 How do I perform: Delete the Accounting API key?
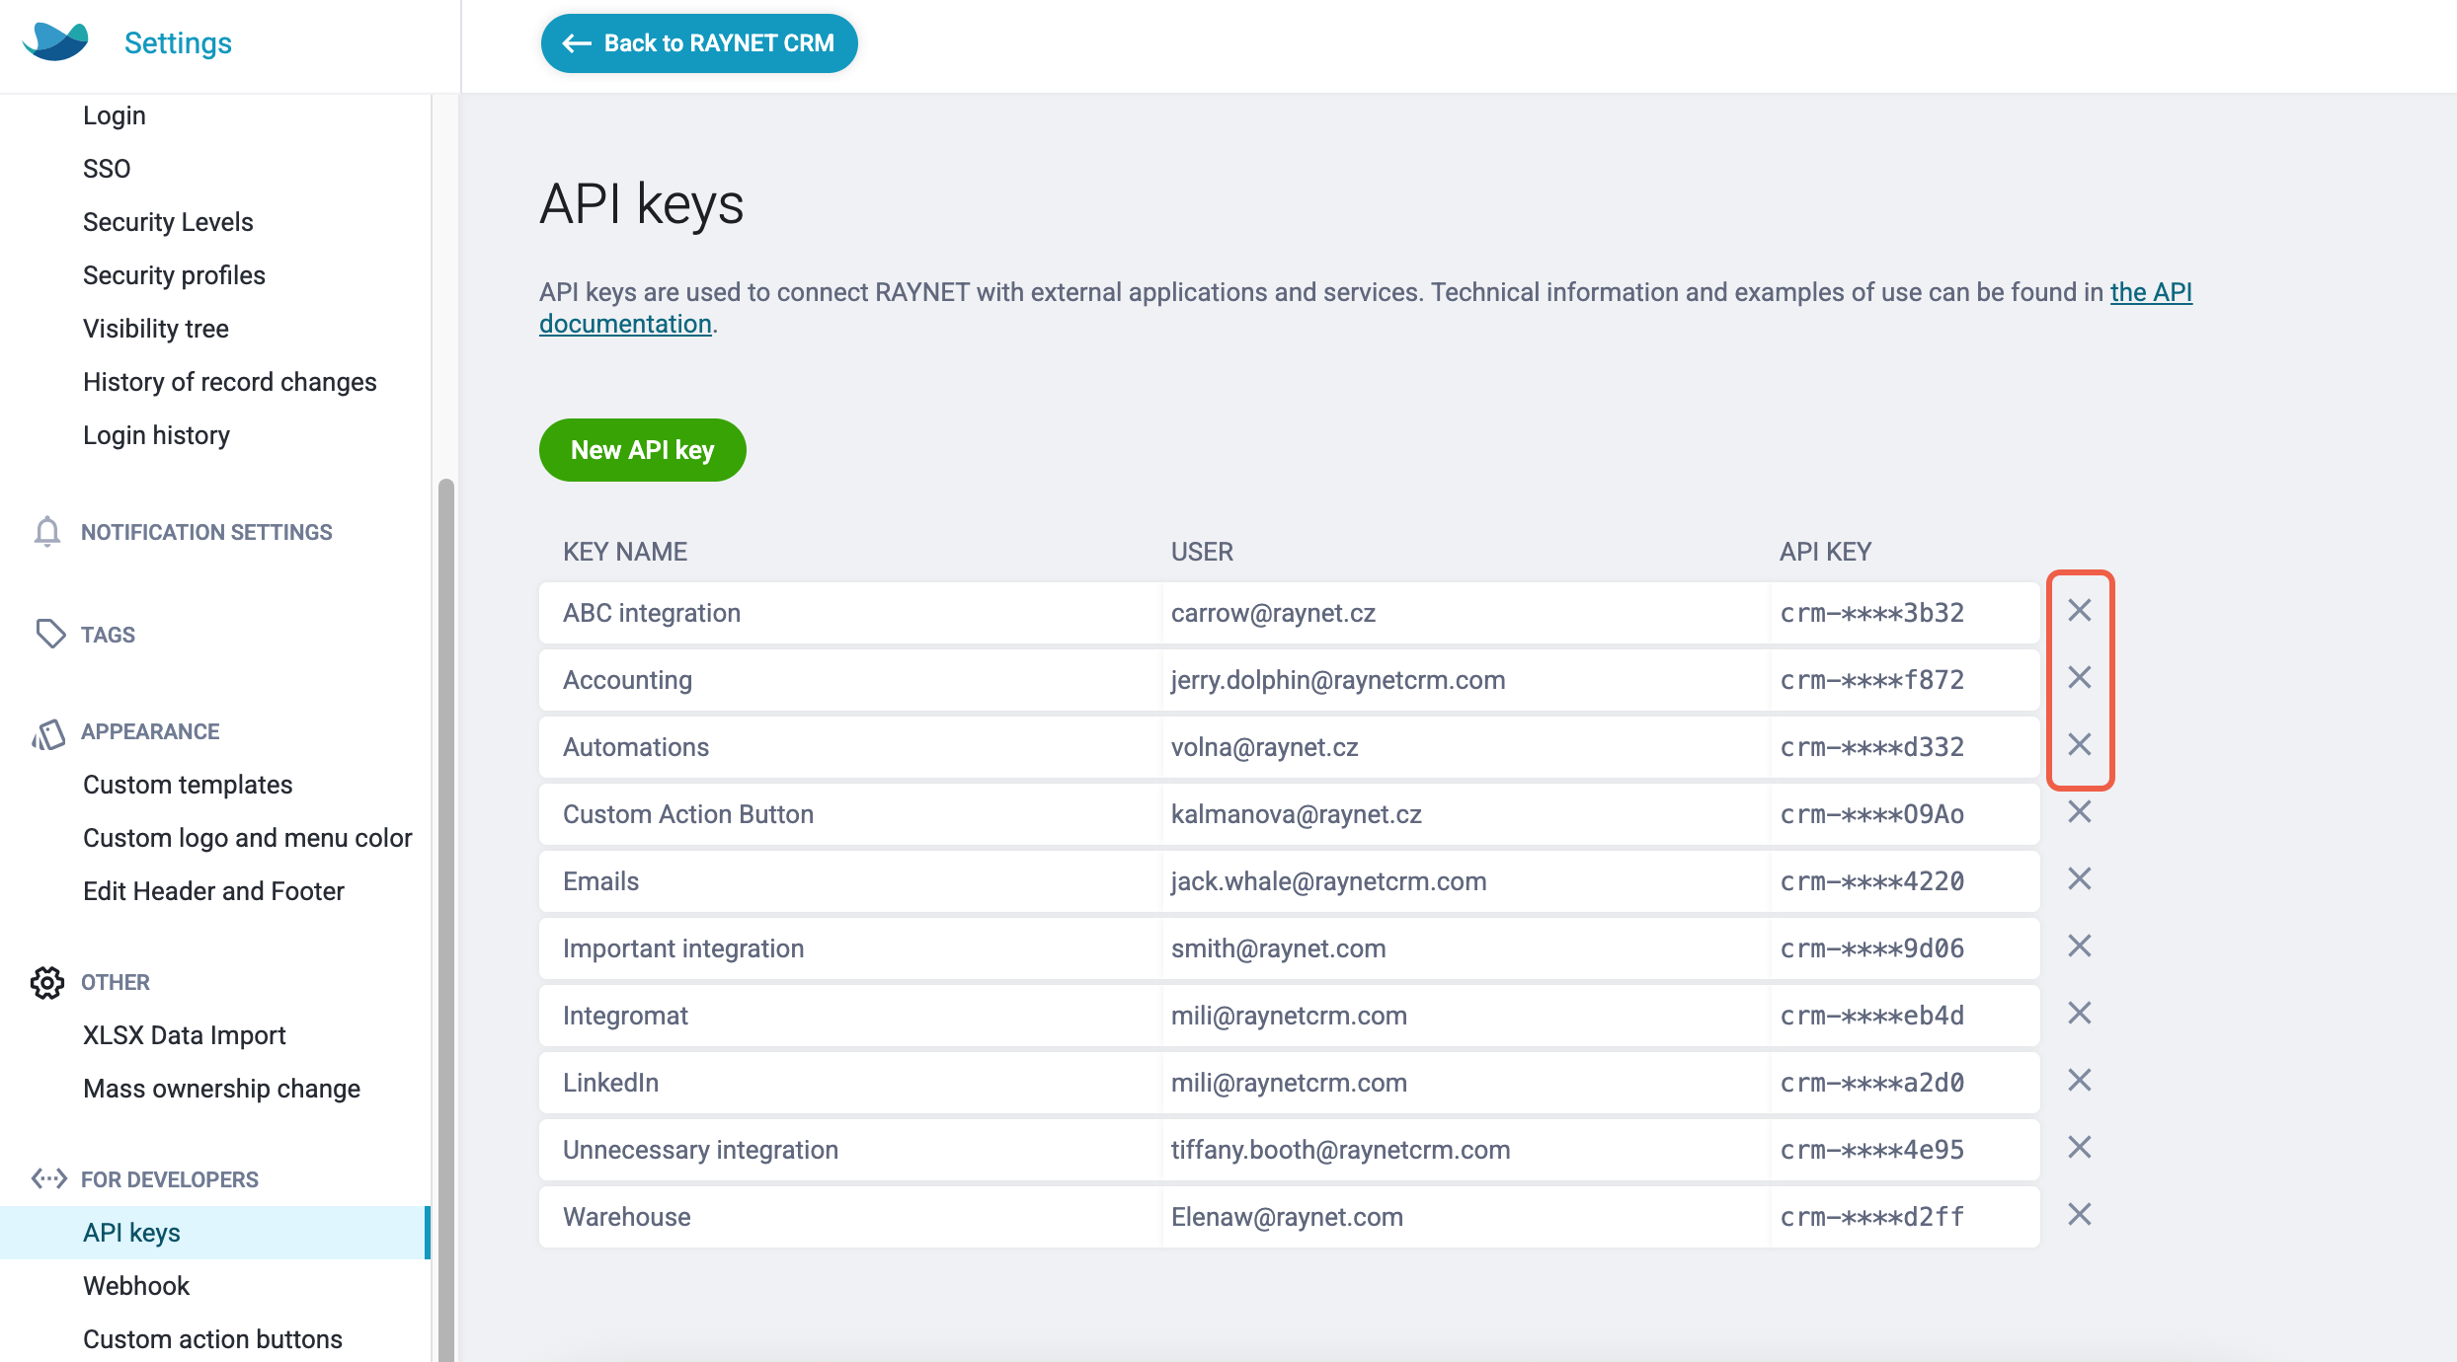pyautogui.click(x=2080, y=678)
